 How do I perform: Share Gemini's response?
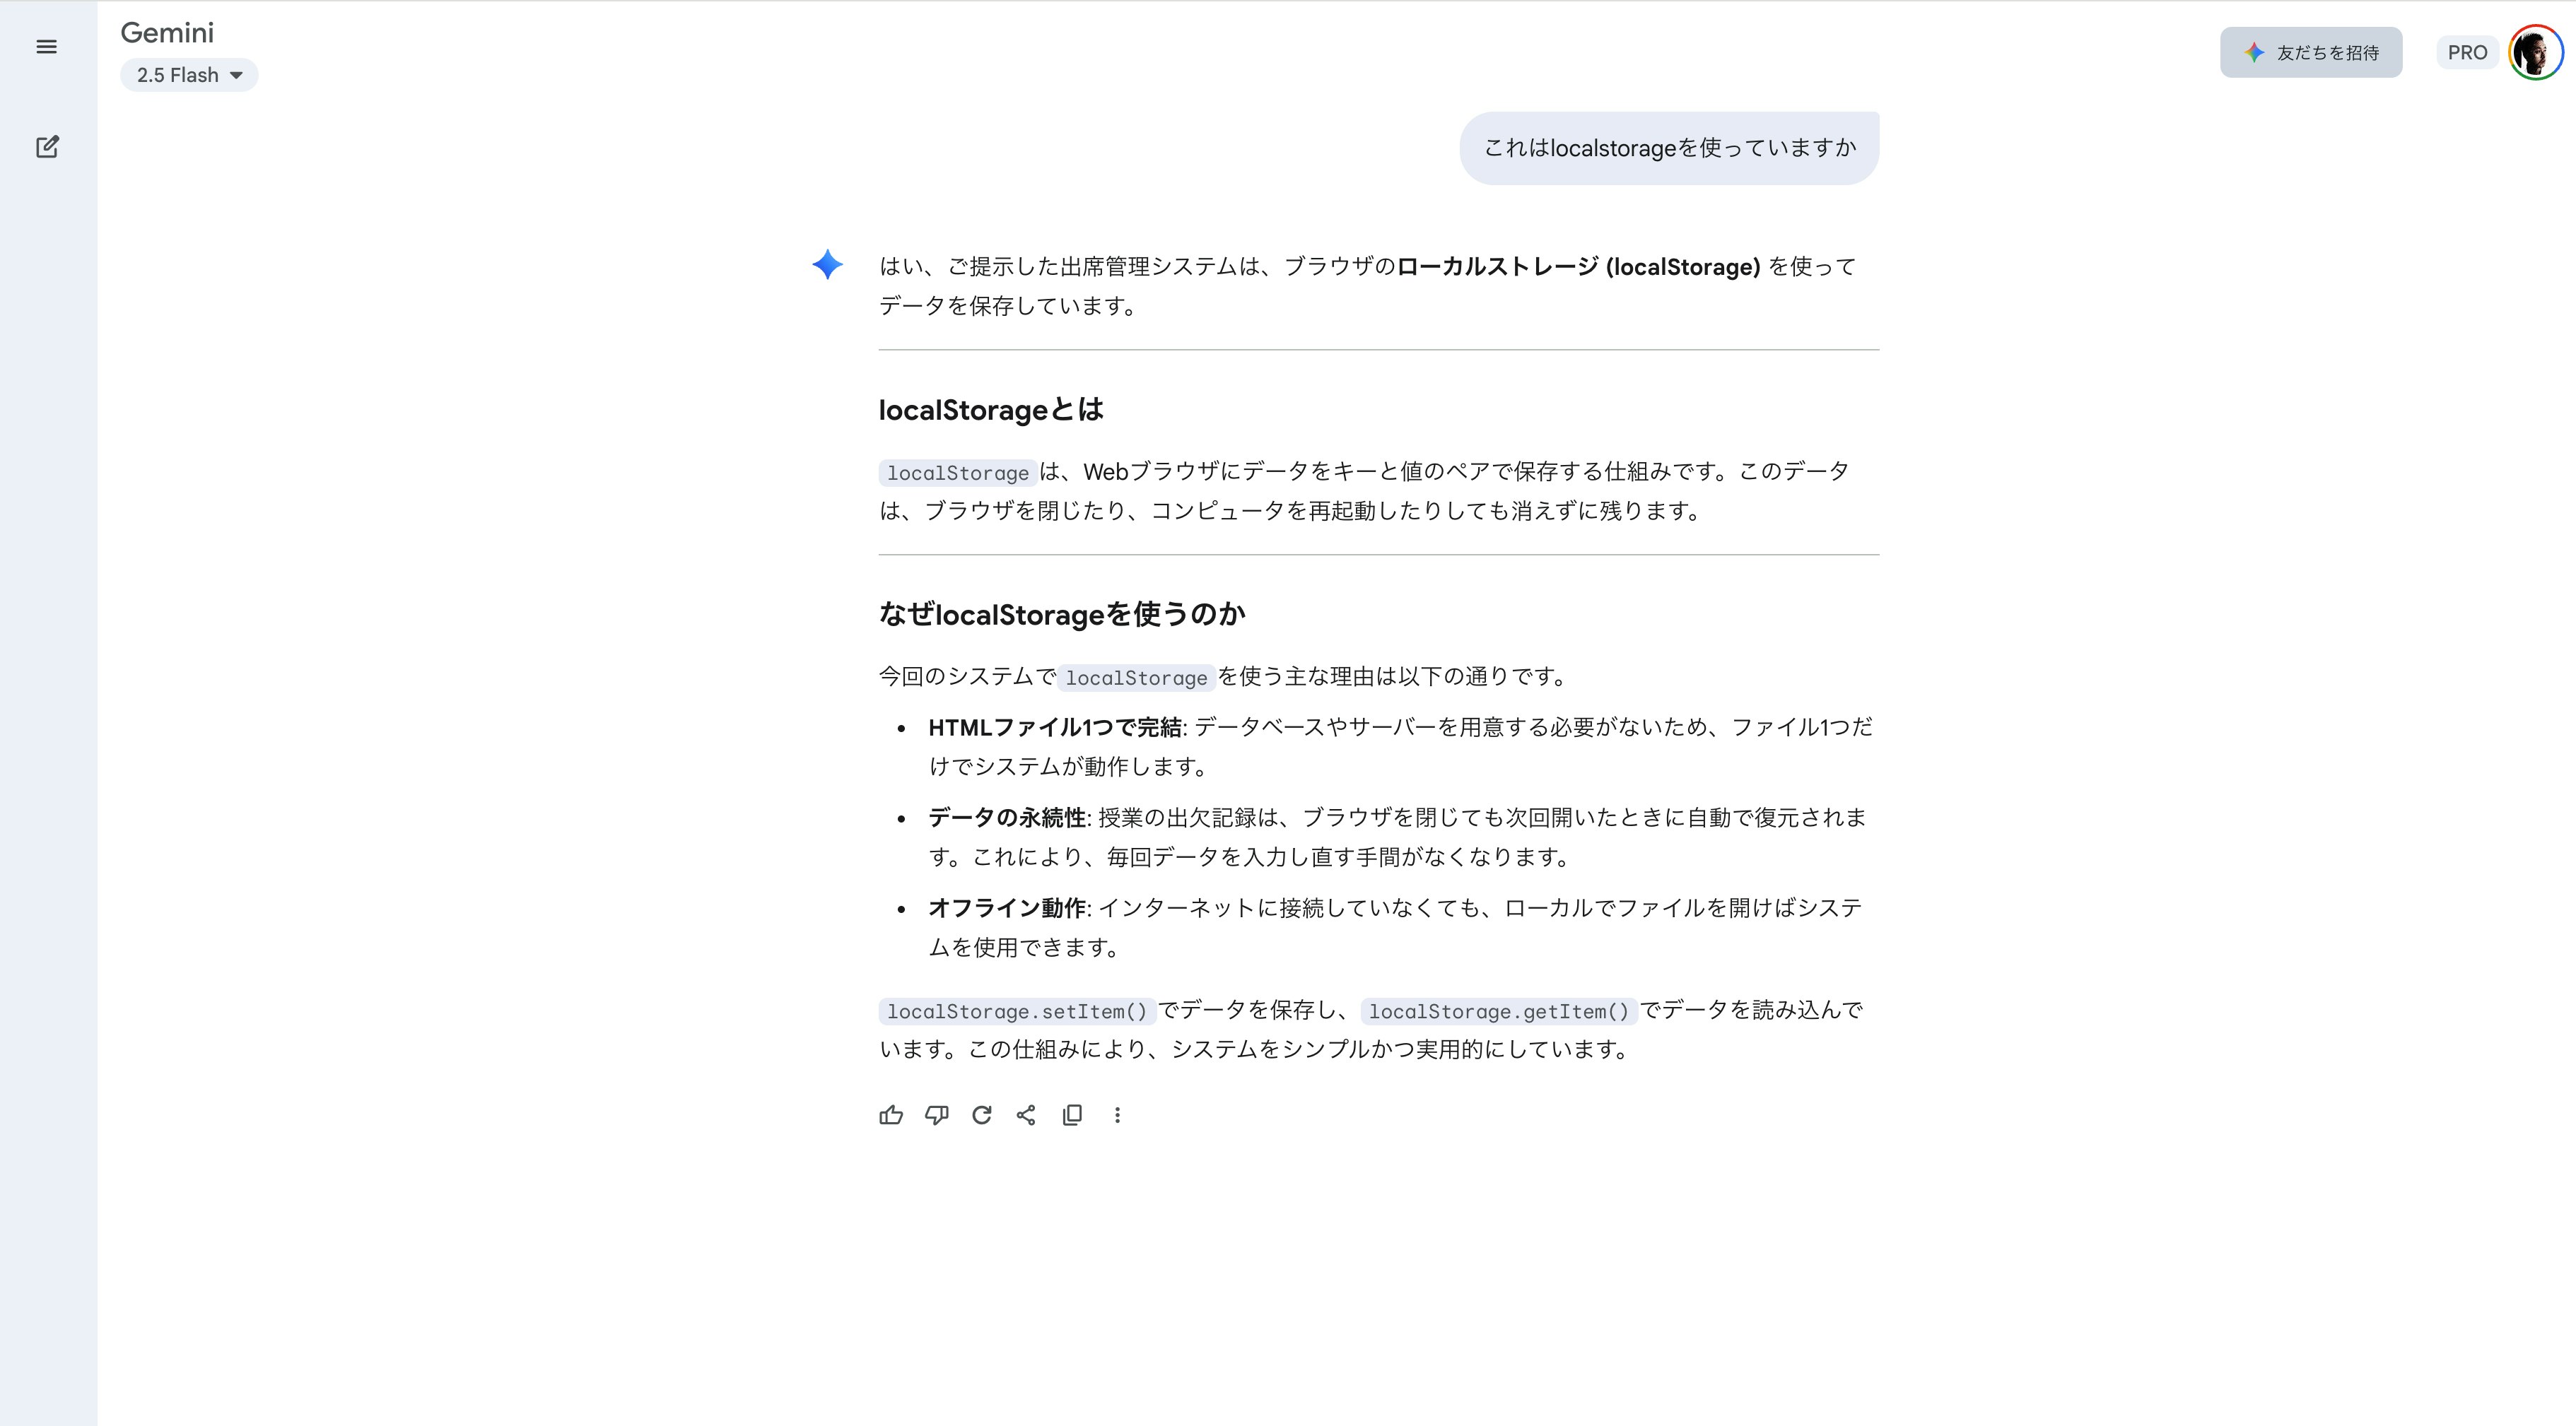1027,1115
